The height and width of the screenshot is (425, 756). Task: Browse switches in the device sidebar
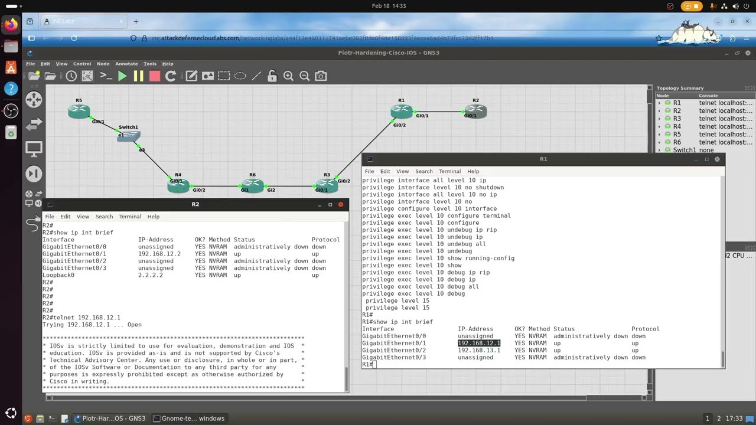point(34,124)
